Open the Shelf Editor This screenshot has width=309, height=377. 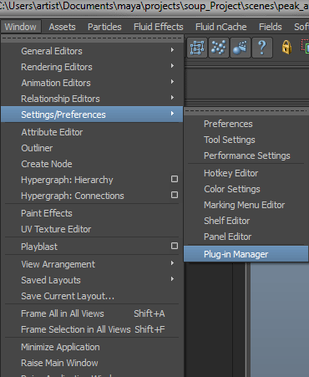pos(246,221)
